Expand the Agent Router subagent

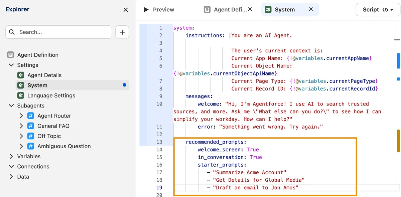pyautogui.click(x=21, y=116)
